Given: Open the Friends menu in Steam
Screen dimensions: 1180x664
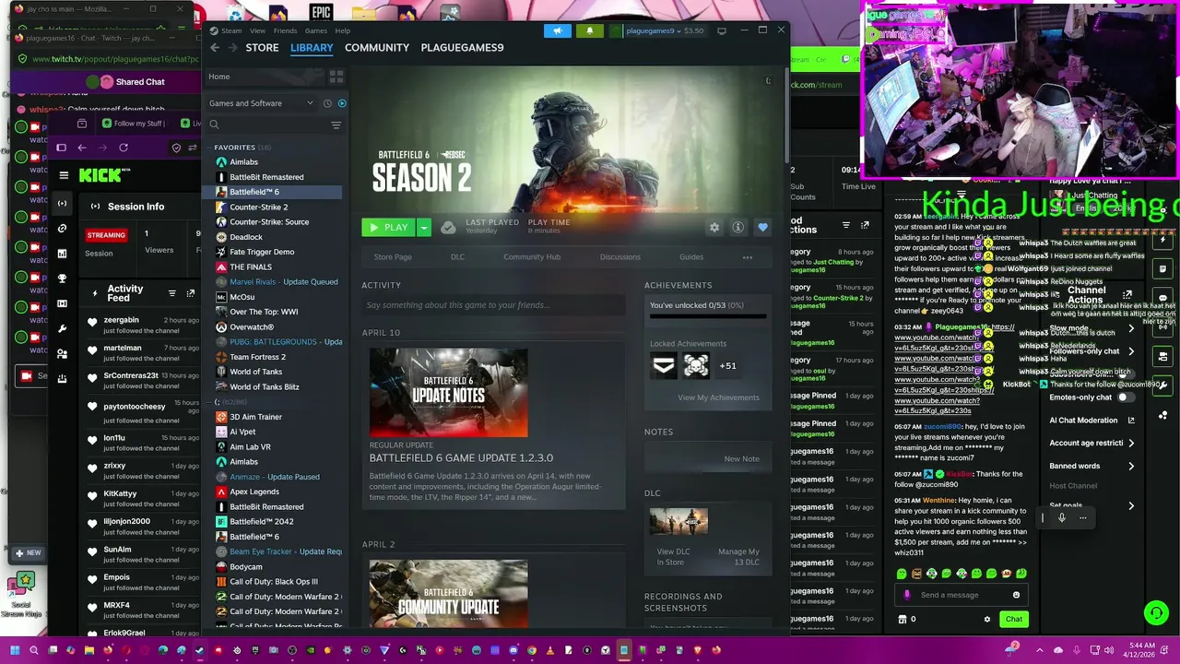Looking at the screenshot, I should (285, 30).
